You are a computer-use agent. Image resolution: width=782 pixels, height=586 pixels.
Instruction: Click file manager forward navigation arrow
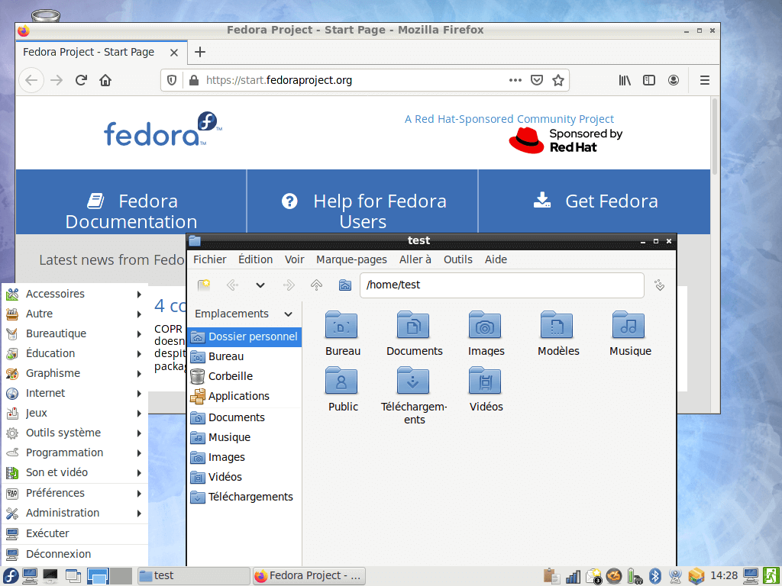[289, 285]
